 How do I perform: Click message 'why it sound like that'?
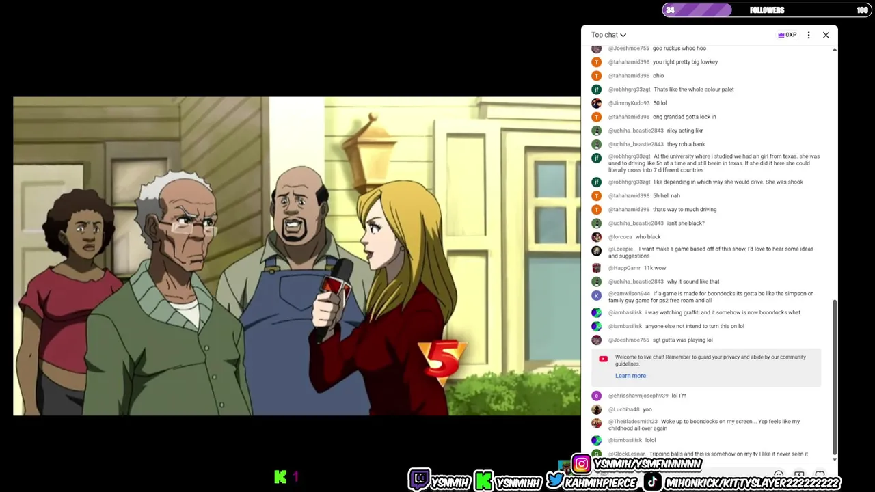(693, 282)
